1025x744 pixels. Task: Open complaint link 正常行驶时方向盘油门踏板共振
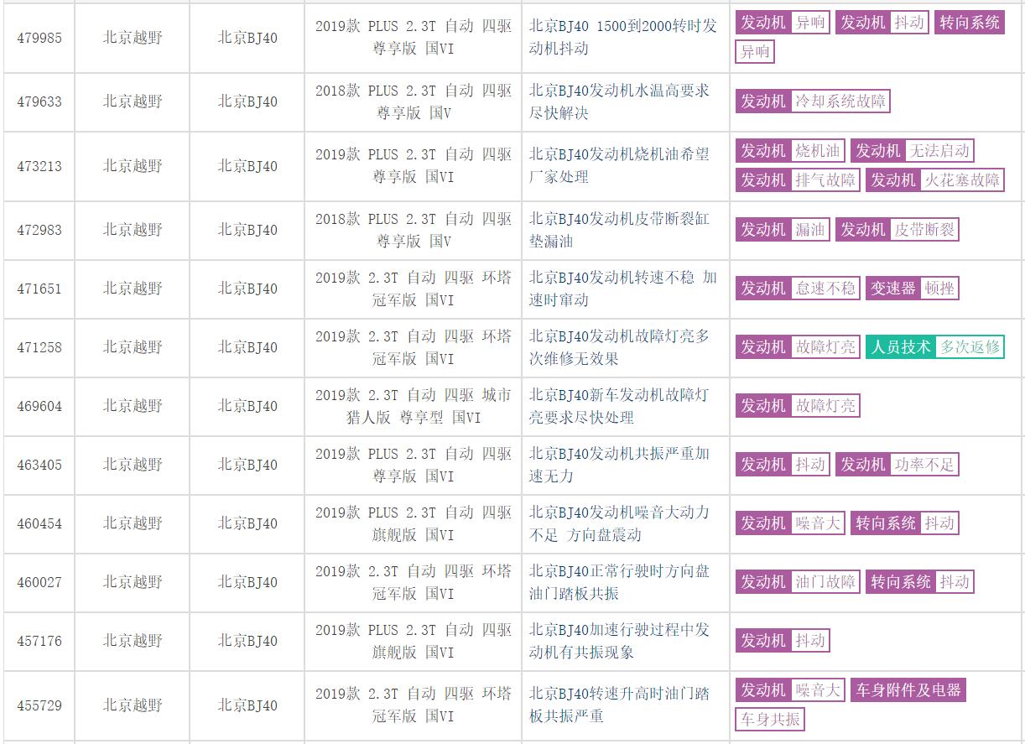pyautogui.click(x=619, y=582)
